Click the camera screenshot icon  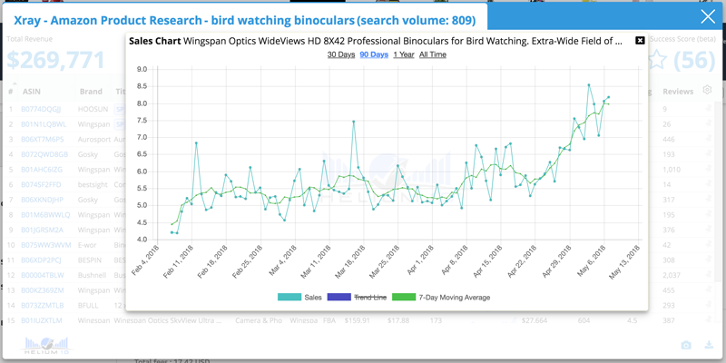686,345
